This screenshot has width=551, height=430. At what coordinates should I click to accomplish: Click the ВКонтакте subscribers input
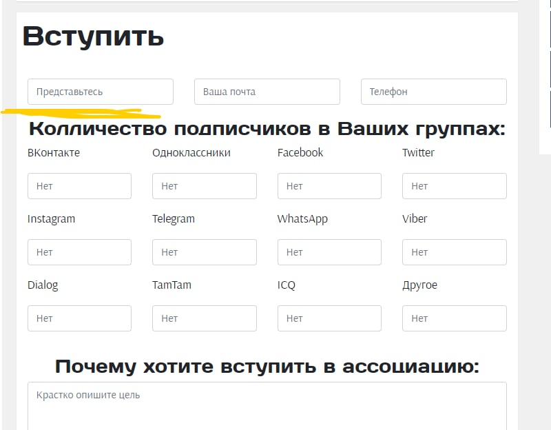(x=79, y=186)
